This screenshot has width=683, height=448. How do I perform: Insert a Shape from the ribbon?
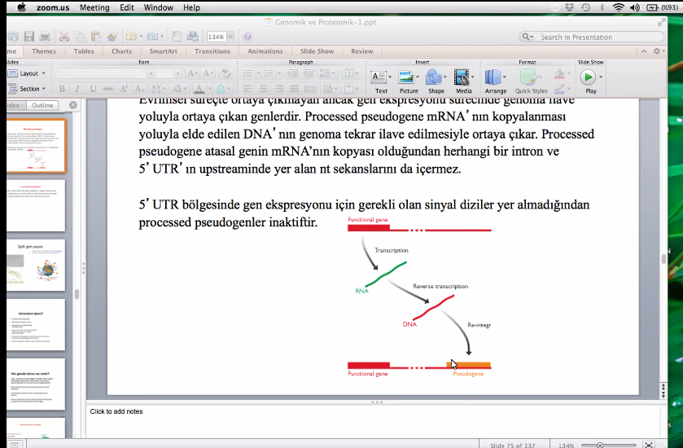pos(436,80)
